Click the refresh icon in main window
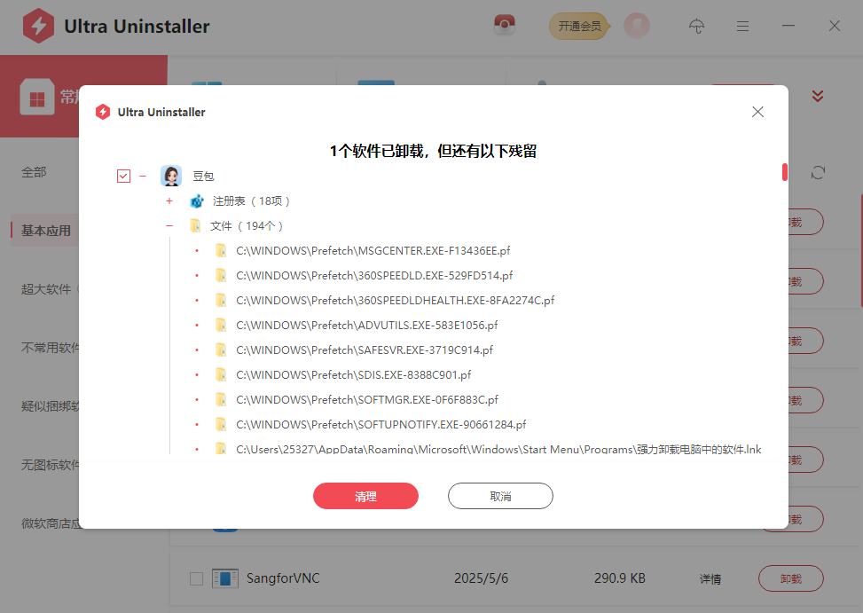This screenshot has width=863, height=613. click(817, 173)
